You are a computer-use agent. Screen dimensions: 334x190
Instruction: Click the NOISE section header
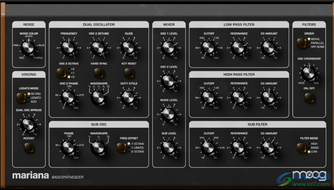(x=29, y=24)
